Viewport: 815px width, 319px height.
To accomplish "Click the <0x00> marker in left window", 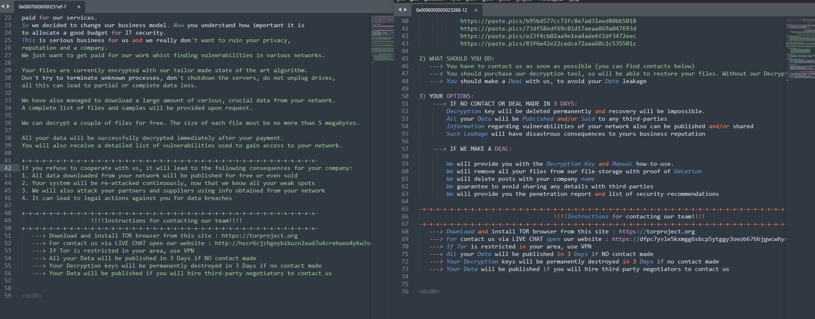I will (x=32, y=296).
